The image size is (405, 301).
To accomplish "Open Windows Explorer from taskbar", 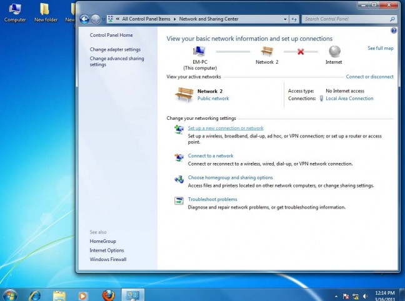I will 59,295.
